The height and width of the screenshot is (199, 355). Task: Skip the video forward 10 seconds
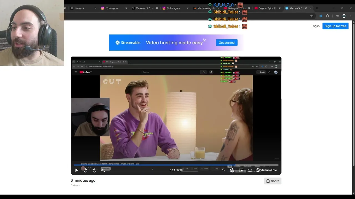pyautogui.click(x=94, y=170)
